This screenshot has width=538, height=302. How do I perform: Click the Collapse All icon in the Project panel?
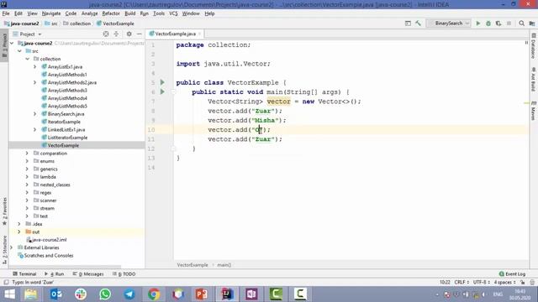click(x=116, y=34)
